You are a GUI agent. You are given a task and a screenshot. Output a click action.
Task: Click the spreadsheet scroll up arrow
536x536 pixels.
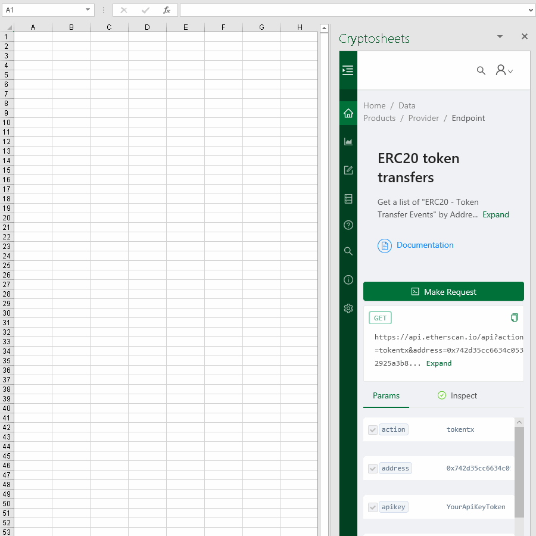click(324, 28)
